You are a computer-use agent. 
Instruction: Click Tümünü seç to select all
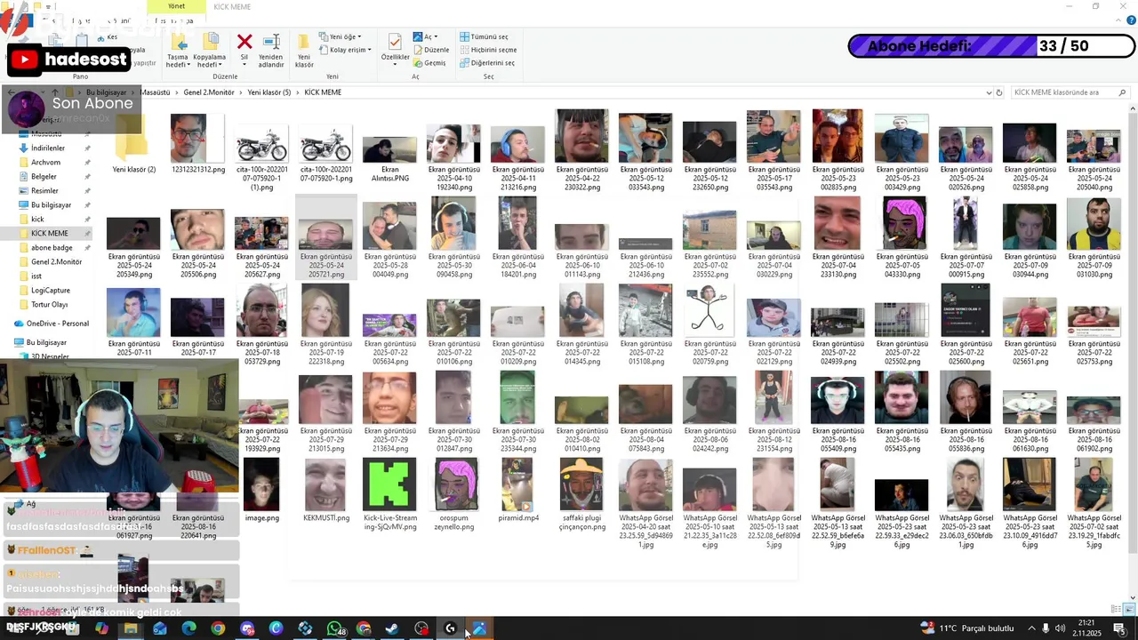(x=484, y=36)
